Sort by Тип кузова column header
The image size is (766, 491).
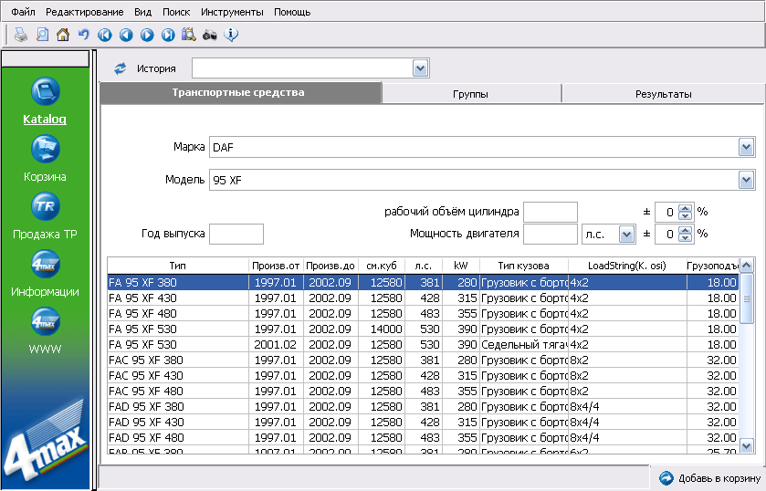pos(524,266)
